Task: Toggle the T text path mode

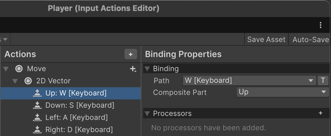Action: click(x=323, y=81)
